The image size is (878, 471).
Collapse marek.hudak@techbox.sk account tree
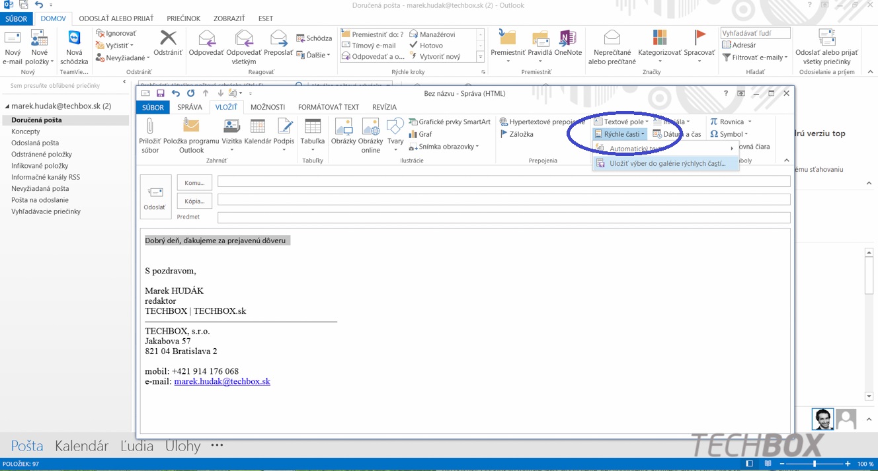tap(7, 106)
